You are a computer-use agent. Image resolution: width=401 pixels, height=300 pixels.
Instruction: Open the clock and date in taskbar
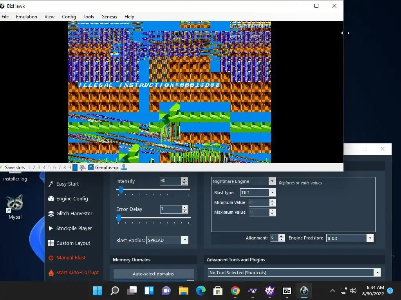pyautogui.click(x=373, y=291)
